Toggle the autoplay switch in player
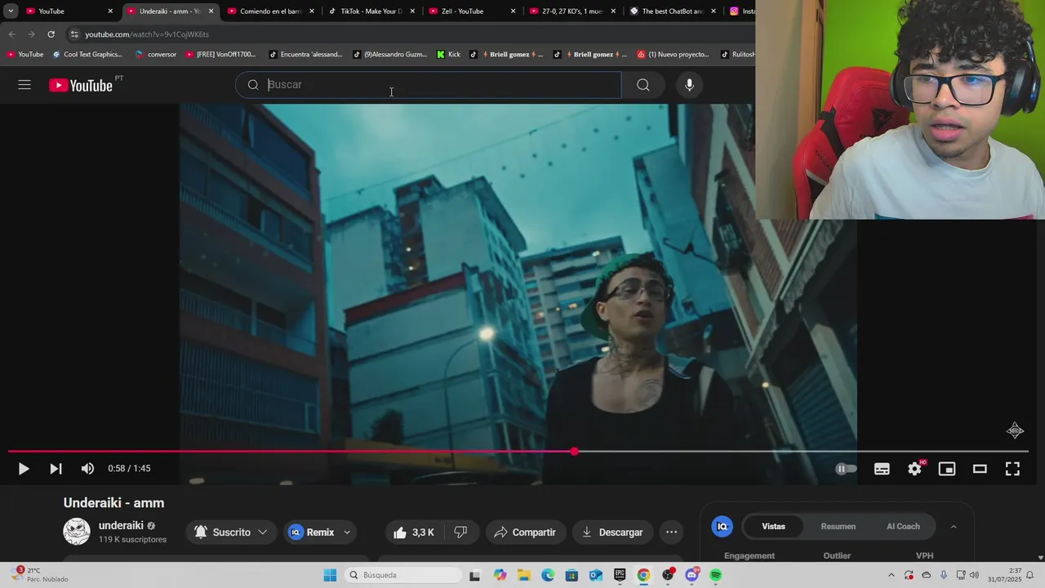The image size is (1045, 588). pos(847,469)
